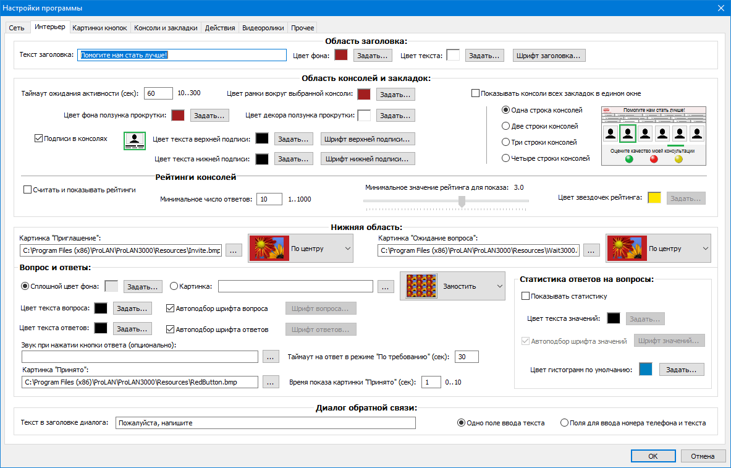731x468 pixels.
Task: Enable "Считать и показывать рейтинги" checkbox
Action: tap(27, 190)
